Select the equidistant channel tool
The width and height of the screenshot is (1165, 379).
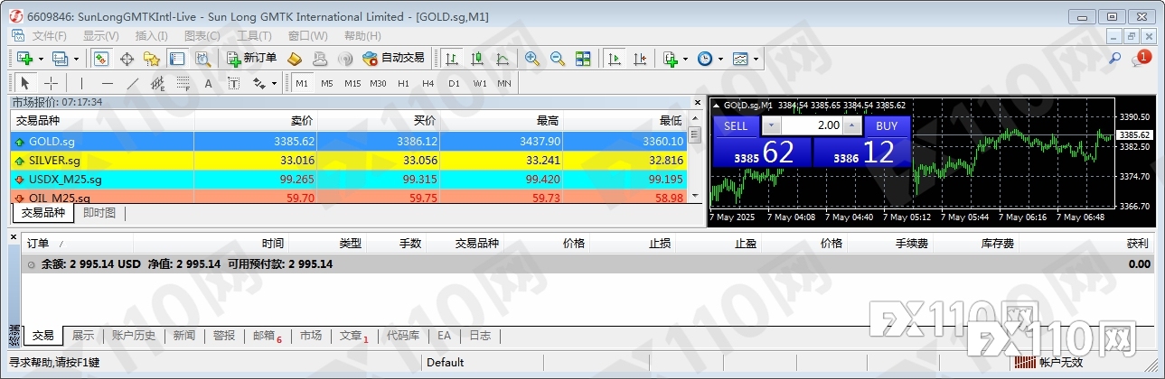click(158, 83)
